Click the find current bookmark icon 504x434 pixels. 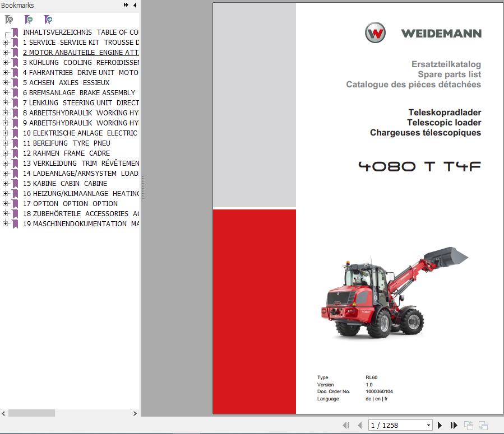[x=48, y=20]
